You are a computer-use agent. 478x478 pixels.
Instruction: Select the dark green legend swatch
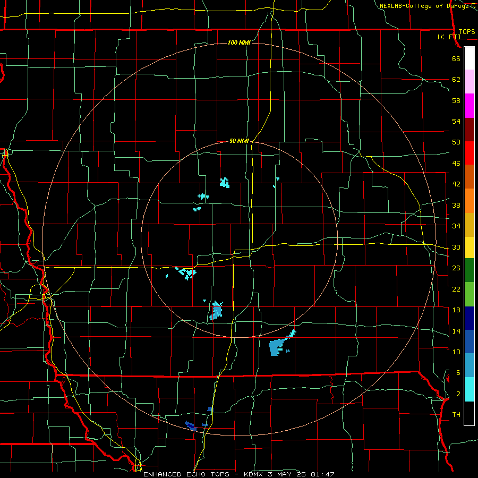[x=469, y=270]
